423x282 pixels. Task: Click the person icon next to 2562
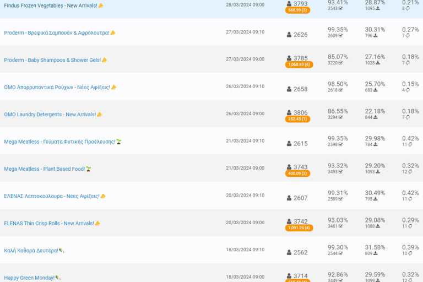(x=289, y=253)
